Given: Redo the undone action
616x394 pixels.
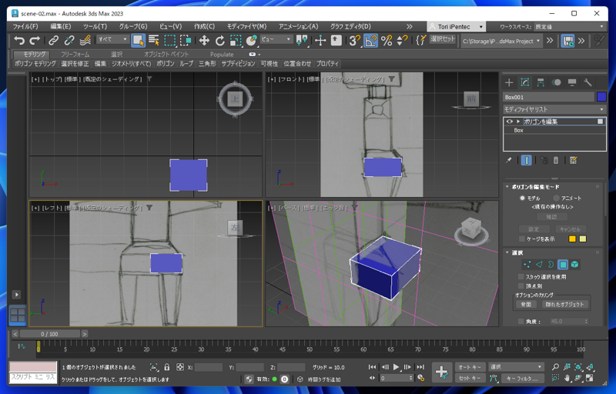Looking at the screenshot, I should click(x=35, y=40).
